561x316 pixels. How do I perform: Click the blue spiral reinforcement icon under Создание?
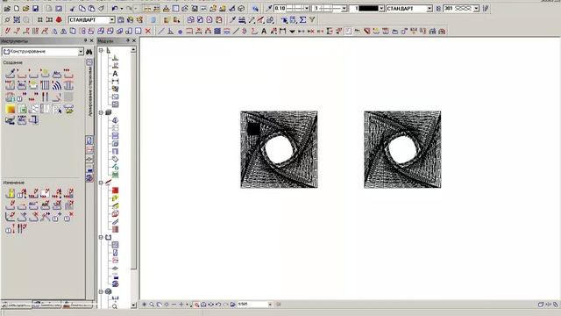click(56, 85)
